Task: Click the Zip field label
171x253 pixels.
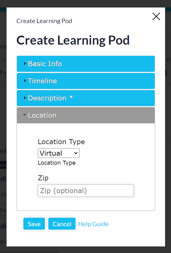Action: pos(43,178)
